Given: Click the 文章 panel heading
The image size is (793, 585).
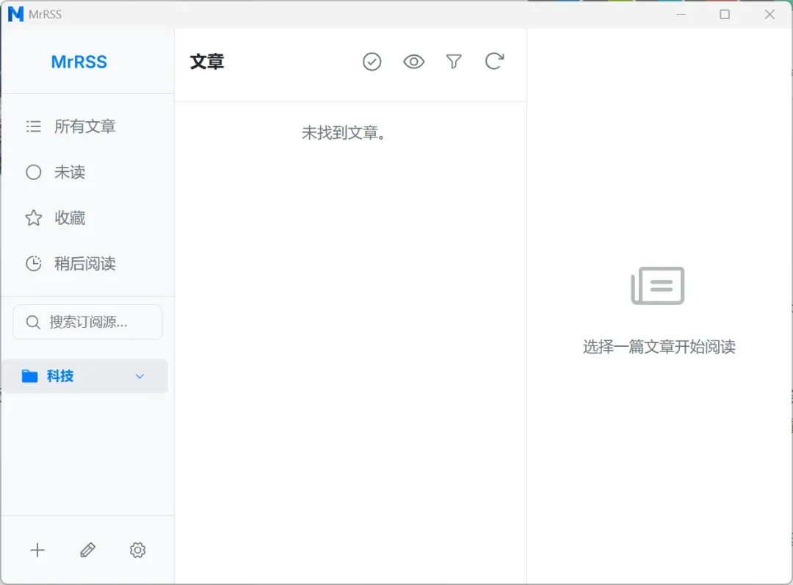Looking at the screenshot, I should click(207, 62).
